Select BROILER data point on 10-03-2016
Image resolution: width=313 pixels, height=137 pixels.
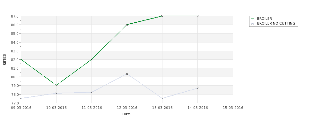pos(56,85)
